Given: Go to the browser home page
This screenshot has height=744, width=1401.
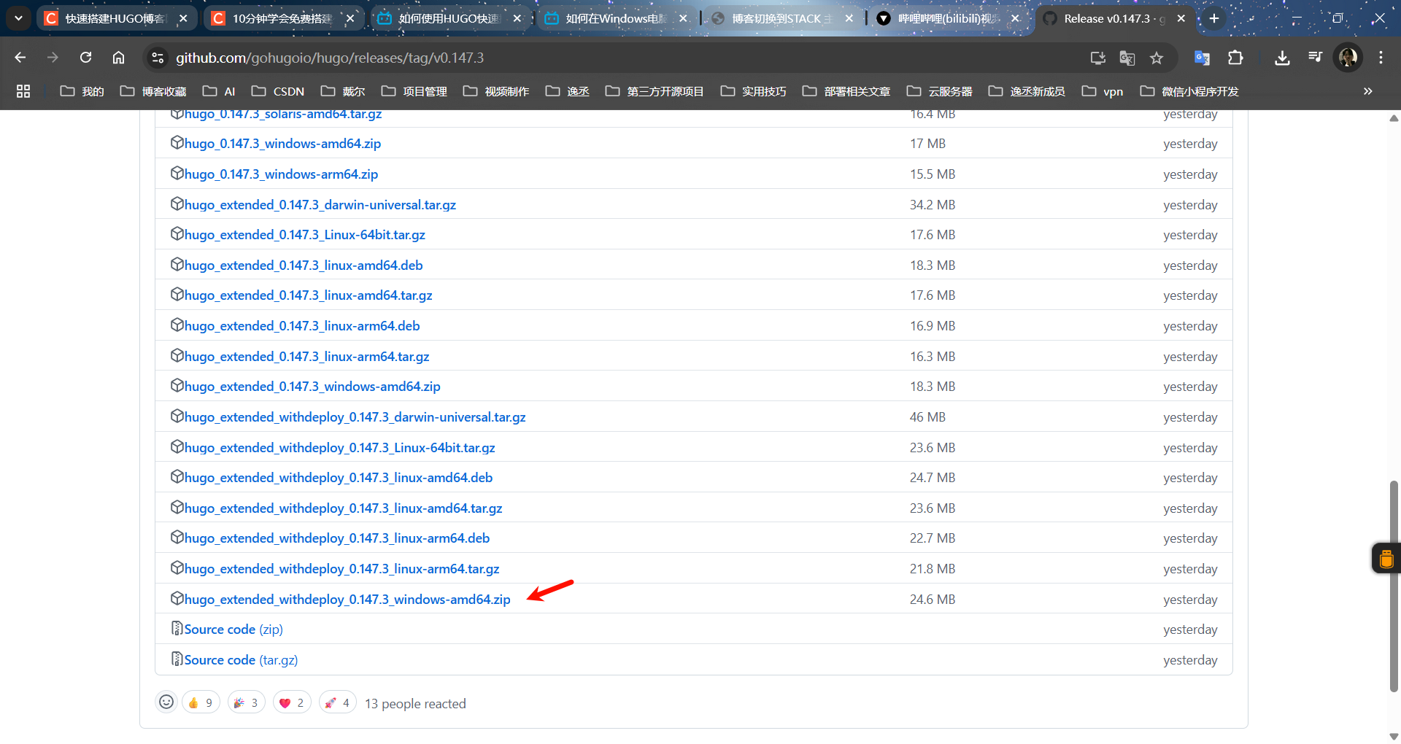Looking at the screenshot, I should pyautogui.click(x=118, y=58).
